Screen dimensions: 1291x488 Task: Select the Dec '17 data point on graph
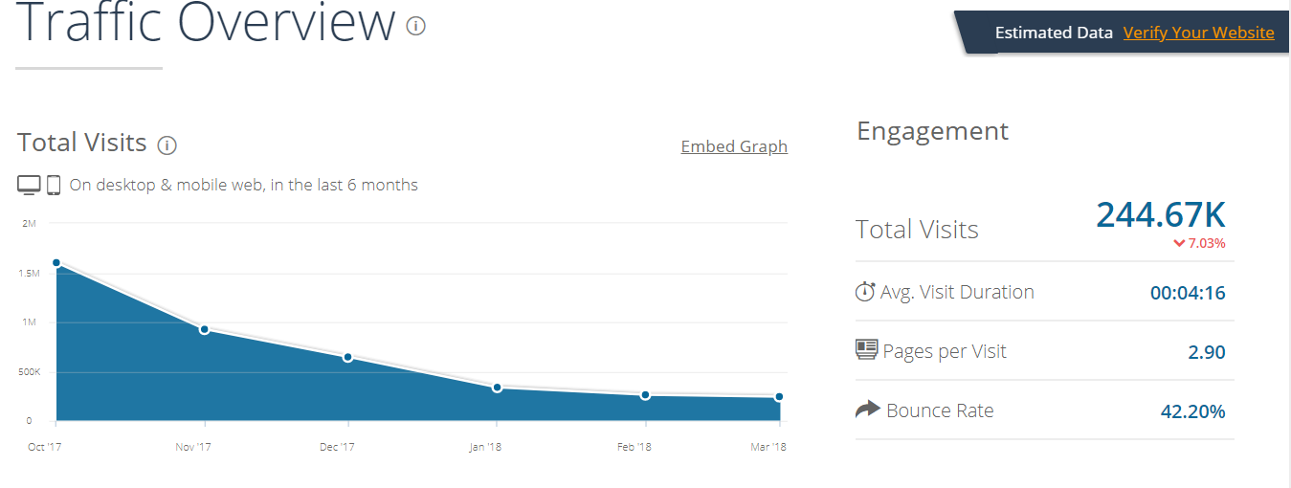[x=347, y=357]
